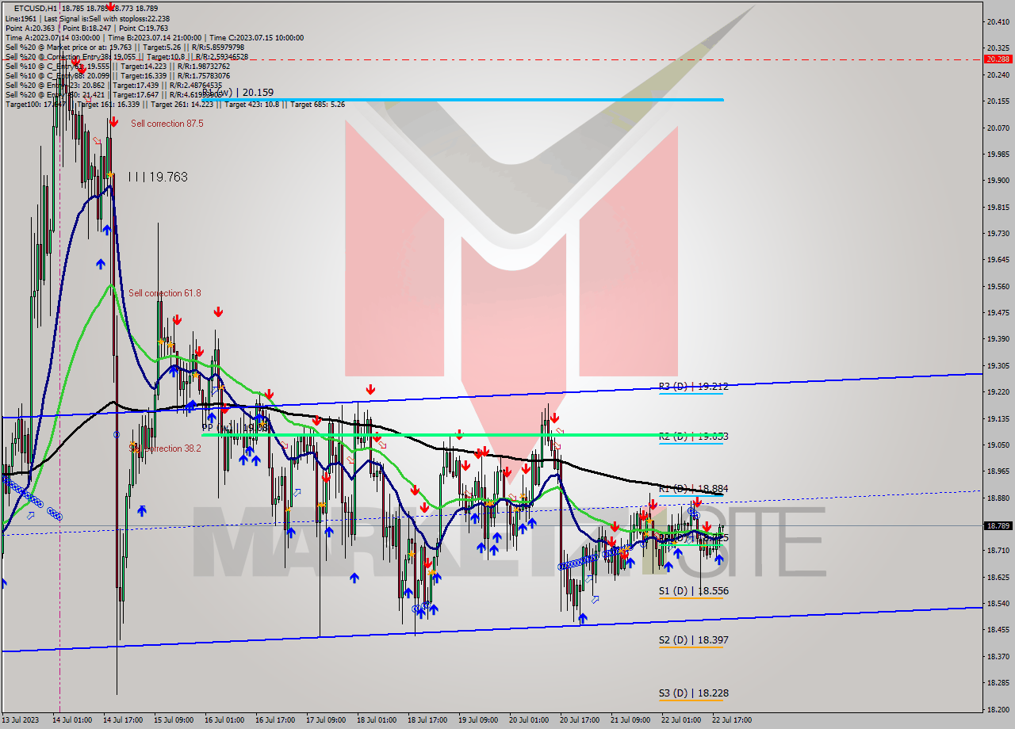Screen dimensions: 1015x729
Task: Click the 20.240 price axis label
Action: click(998, 74)
